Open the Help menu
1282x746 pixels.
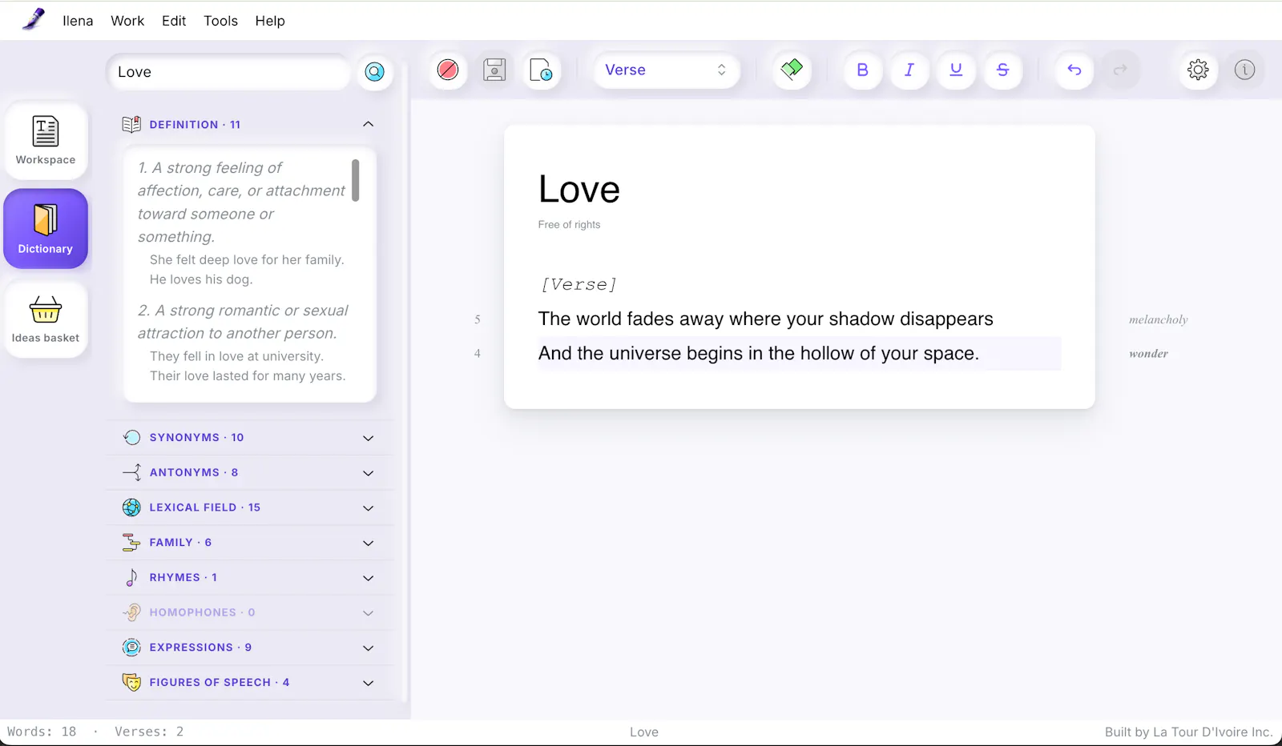(270, 21)
